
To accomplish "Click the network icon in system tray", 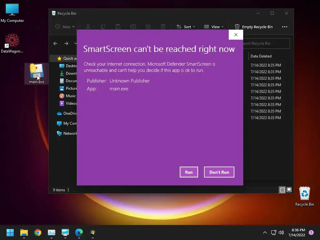I will [273, 232].
